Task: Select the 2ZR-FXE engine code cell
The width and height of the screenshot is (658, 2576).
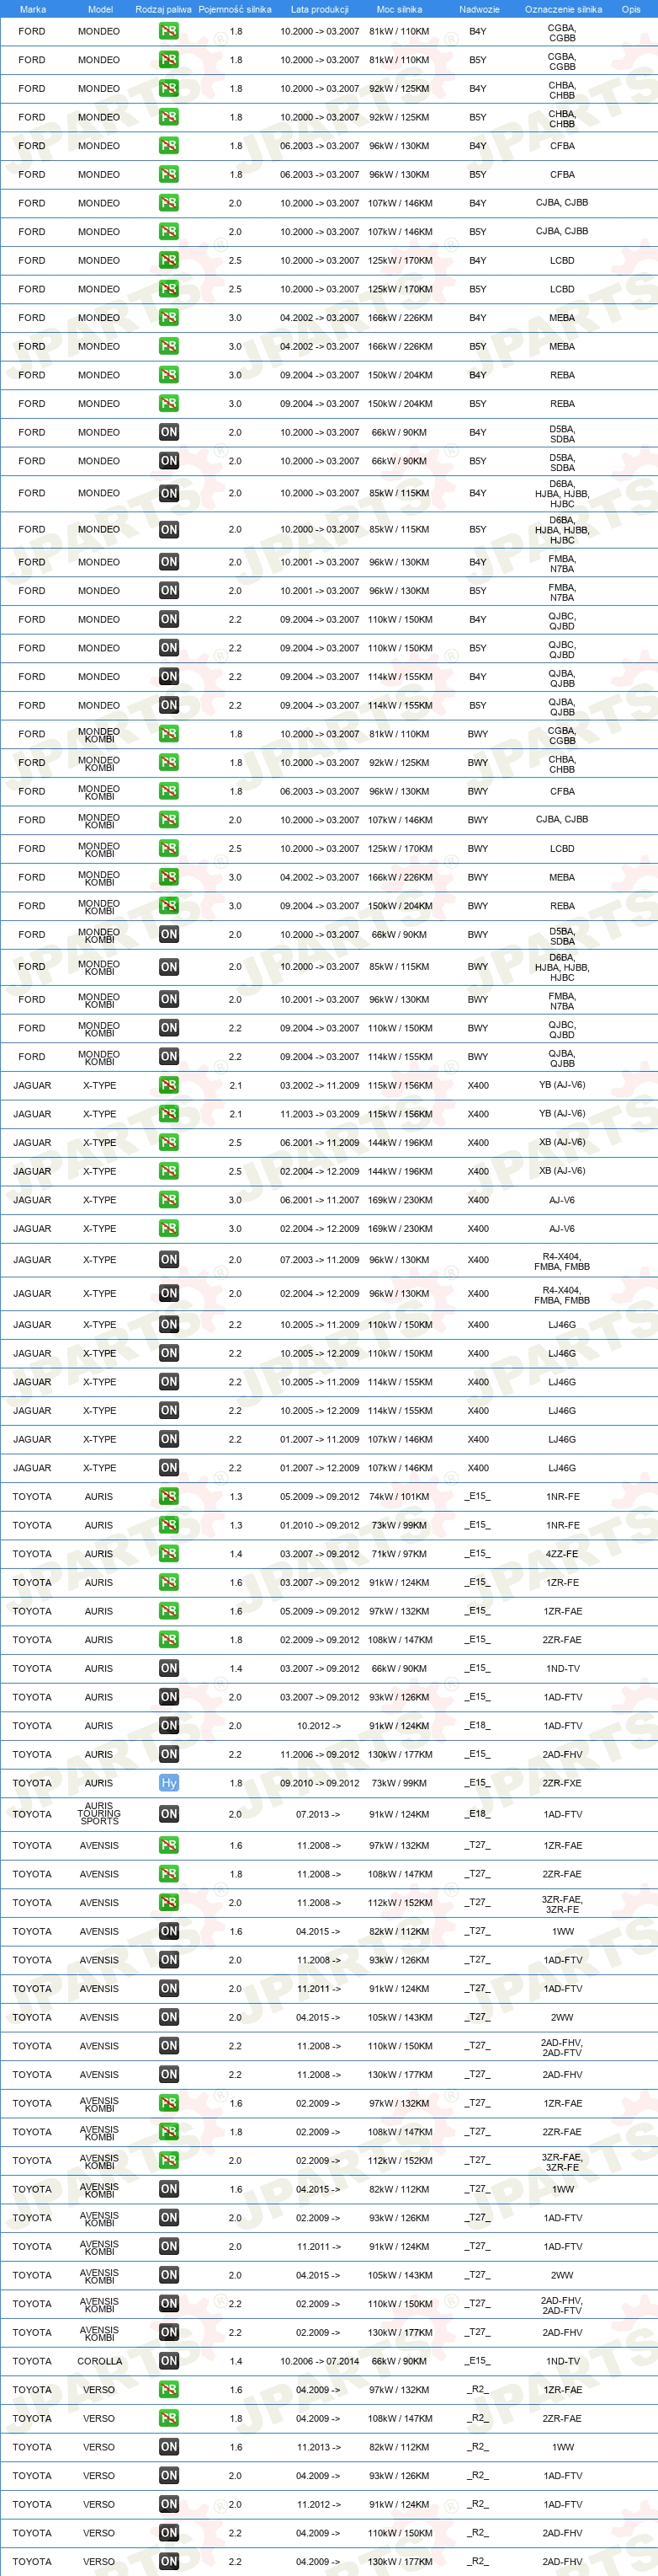Action: (562, 1783)
